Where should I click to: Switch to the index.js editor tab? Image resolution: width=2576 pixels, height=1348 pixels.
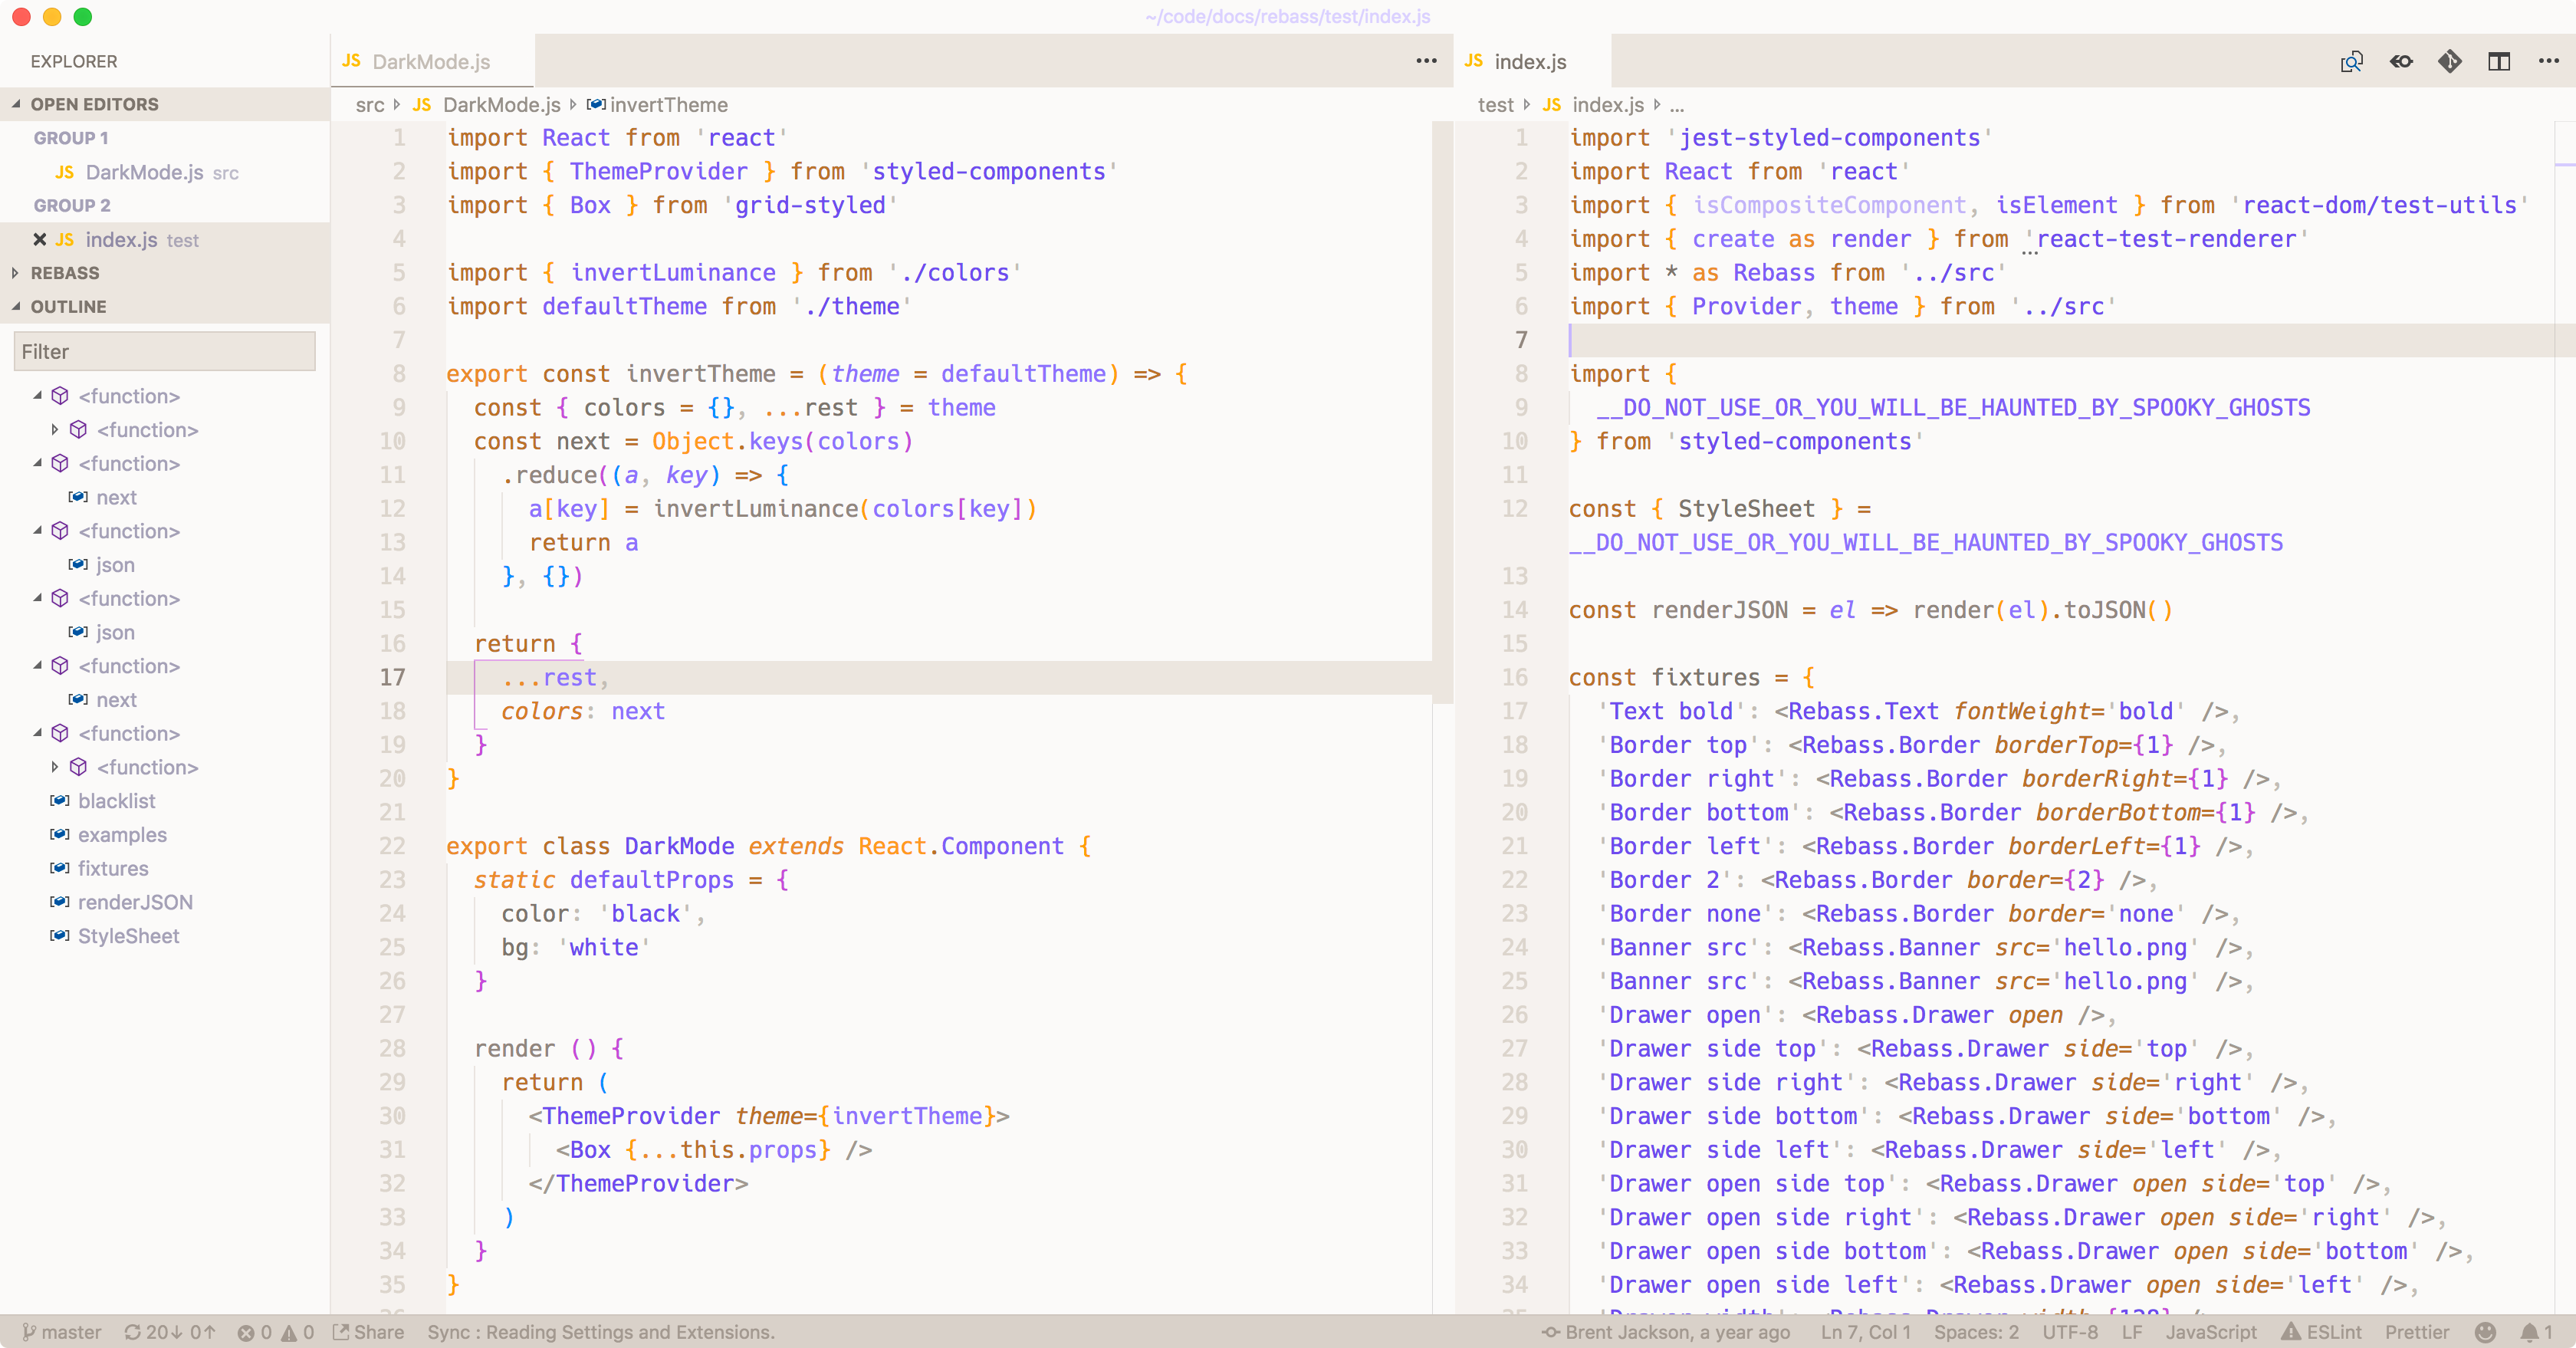pos(1530,62)
